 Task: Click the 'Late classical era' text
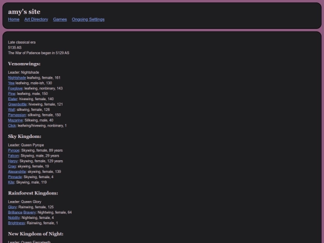click(22, 43)
